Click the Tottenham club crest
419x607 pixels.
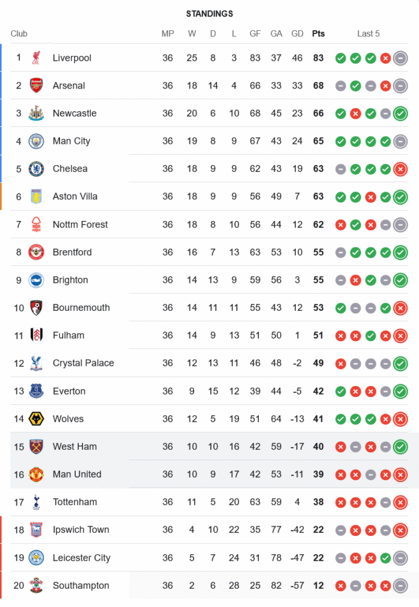pos(36,502)
